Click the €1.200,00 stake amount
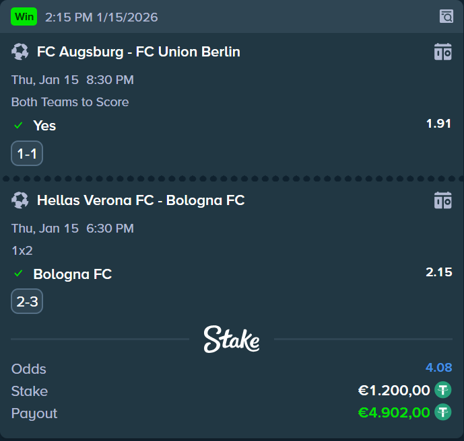 [393, 390]
